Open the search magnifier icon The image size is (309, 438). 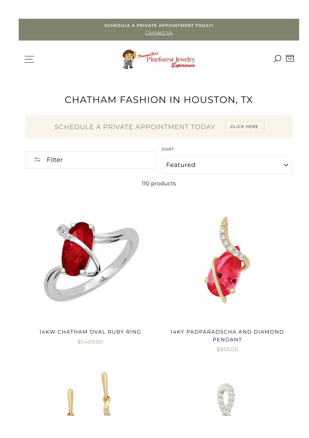coord(277,59)
